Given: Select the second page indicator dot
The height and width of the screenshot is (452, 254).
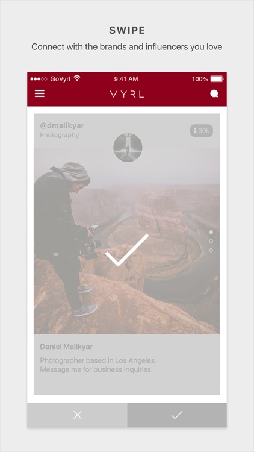Looking at the screenshot, I should 211,241.
